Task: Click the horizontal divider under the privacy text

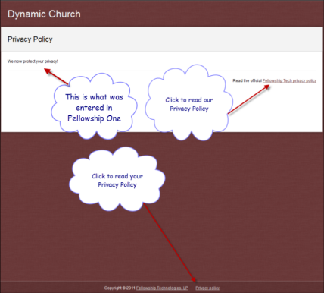Action: [162, 71]
